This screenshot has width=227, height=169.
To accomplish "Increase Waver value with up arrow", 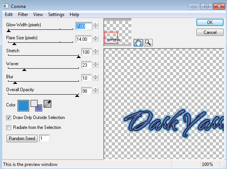I will (96, 63).
